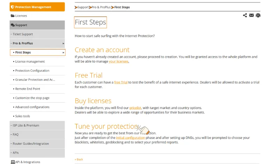Open Protection Configuration sidebar item
The height and width of the screenshot is (164, 269).
37,71
